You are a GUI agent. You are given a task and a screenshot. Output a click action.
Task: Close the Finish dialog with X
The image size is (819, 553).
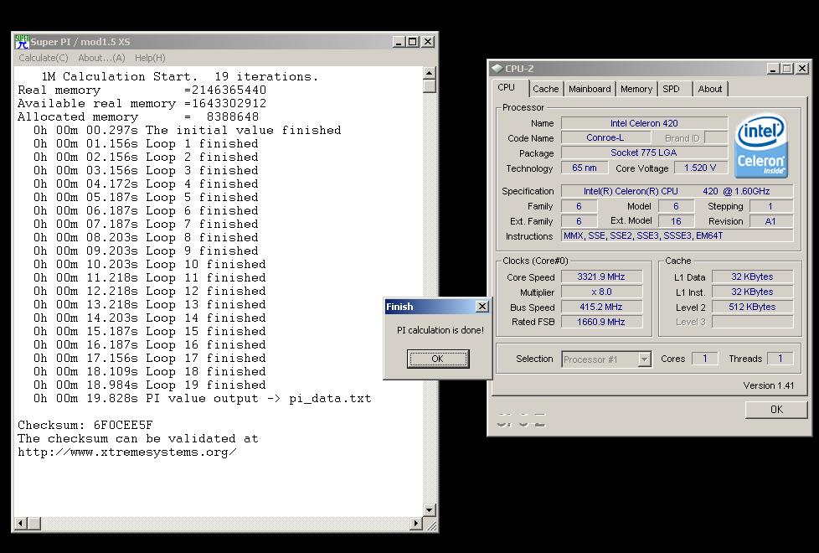482,307
